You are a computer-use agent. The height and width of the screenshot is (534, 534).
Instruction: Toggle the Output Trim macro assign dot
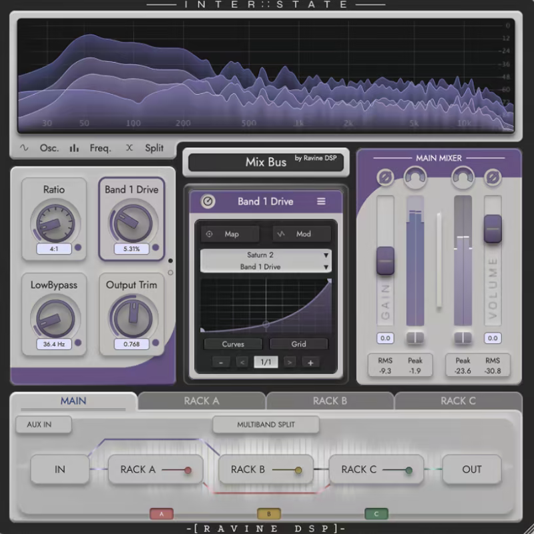pos(156,343)
